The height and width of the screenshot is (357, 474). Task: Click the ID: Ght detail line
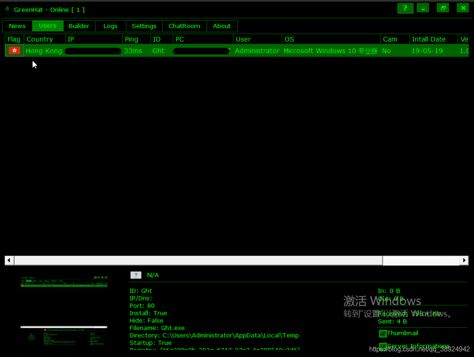(141, 291)
